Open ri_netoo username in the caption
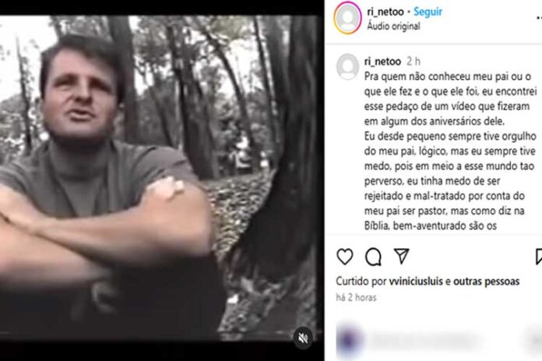Image resolution: width=542 pixels, height=361 pixels. coord(382,61)
